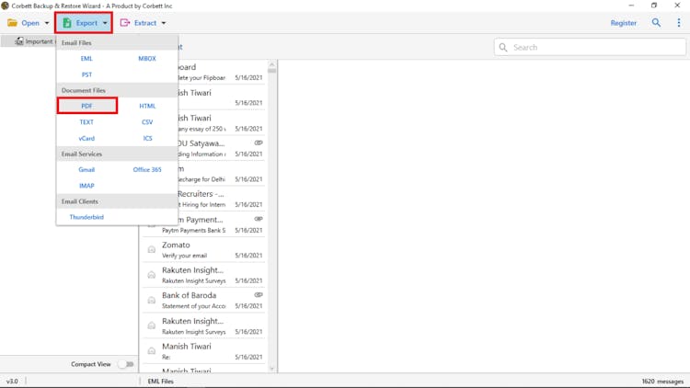
Task: Click the 1620 messages status text
Action: pyautogui.click(x=662, y=382)
